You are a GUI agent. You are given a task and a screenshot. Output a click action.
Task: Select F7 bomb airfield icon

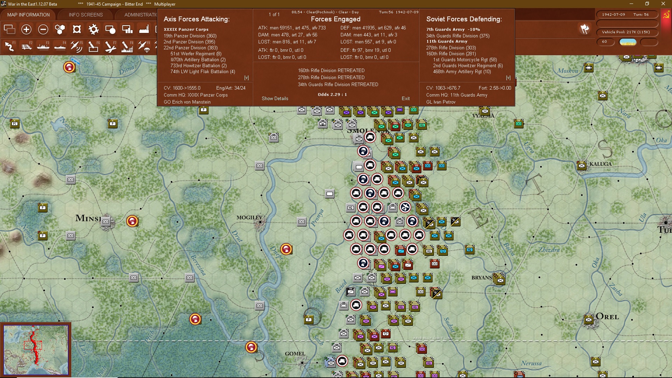110,46
